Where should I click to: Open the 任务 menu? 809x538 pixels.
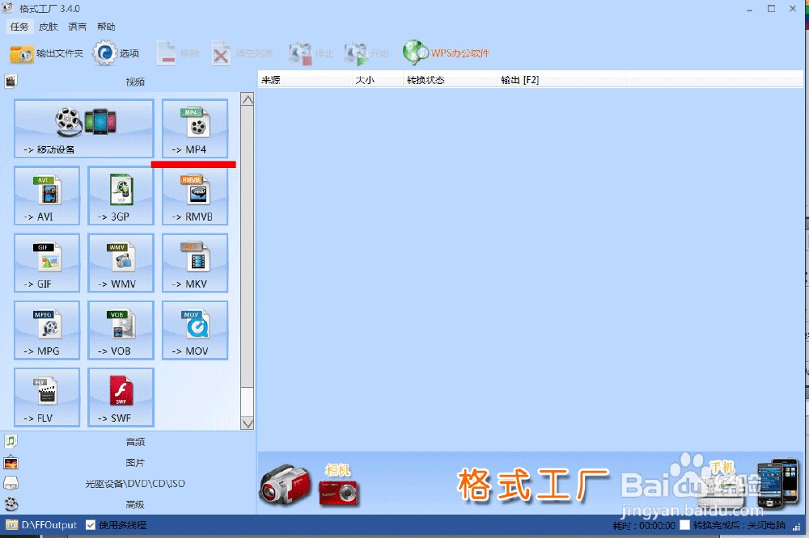(x=19, y=27)
